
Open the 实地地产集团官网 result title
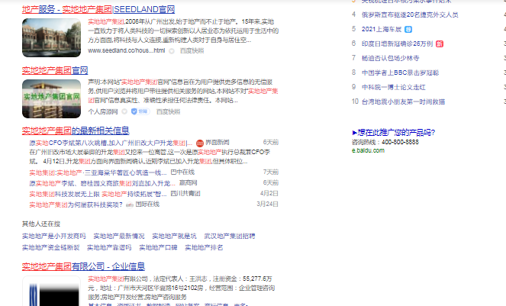coord(55,70)
